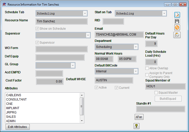Click into the Email field
The width and height of the screenshot is (189, 132).
point(119,35)
